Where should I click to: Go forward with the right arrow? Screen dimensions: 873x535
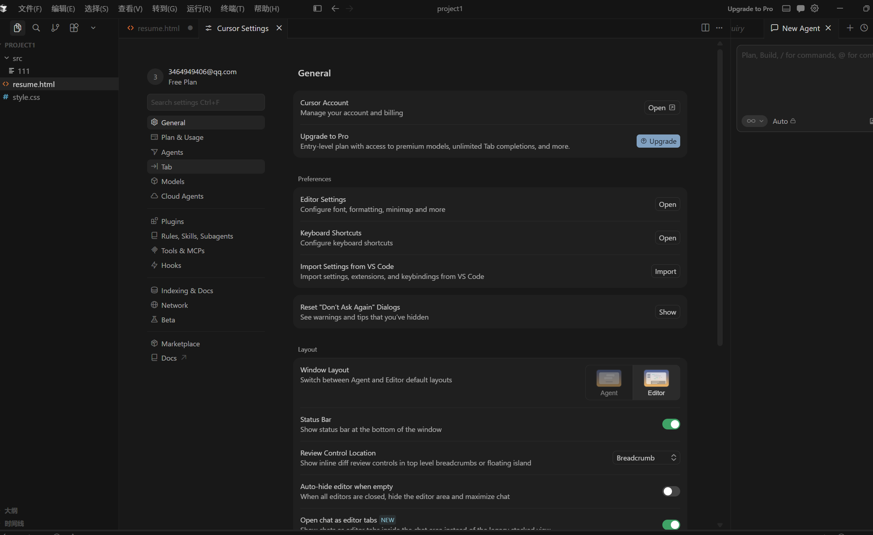pyautogui.click(x=350, y=9)
